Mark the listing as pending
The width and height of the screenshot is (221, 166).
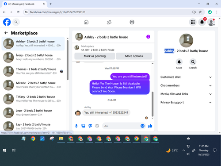[95, 56]
